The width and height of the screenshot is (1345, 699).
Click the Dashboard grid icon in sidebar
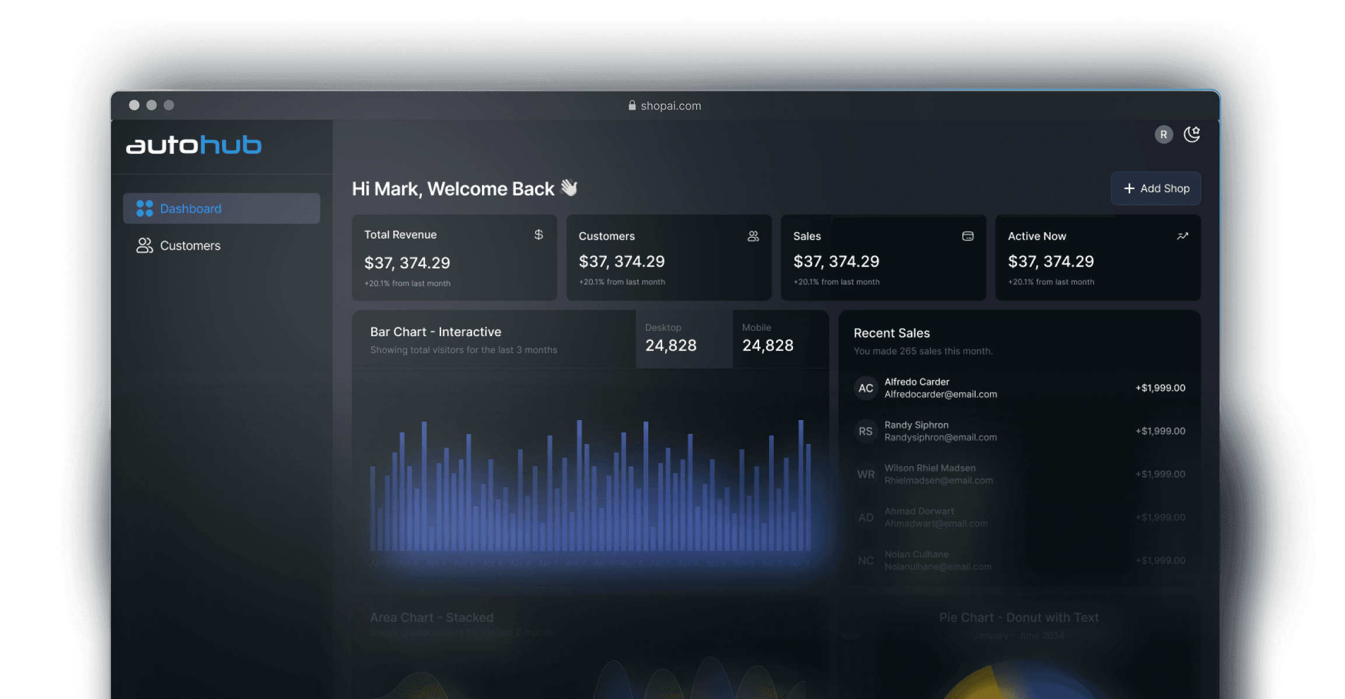coord(144,208)
